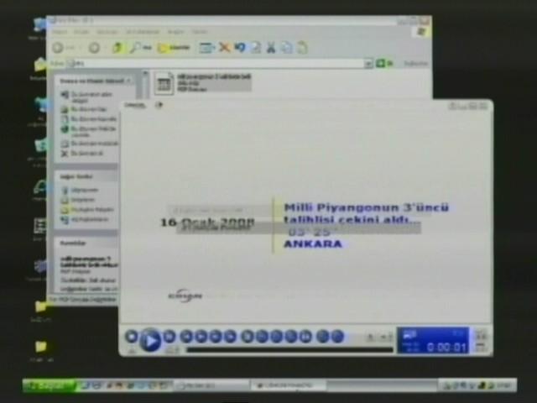Click the media player taskbar button

click(x=289, y=386)
